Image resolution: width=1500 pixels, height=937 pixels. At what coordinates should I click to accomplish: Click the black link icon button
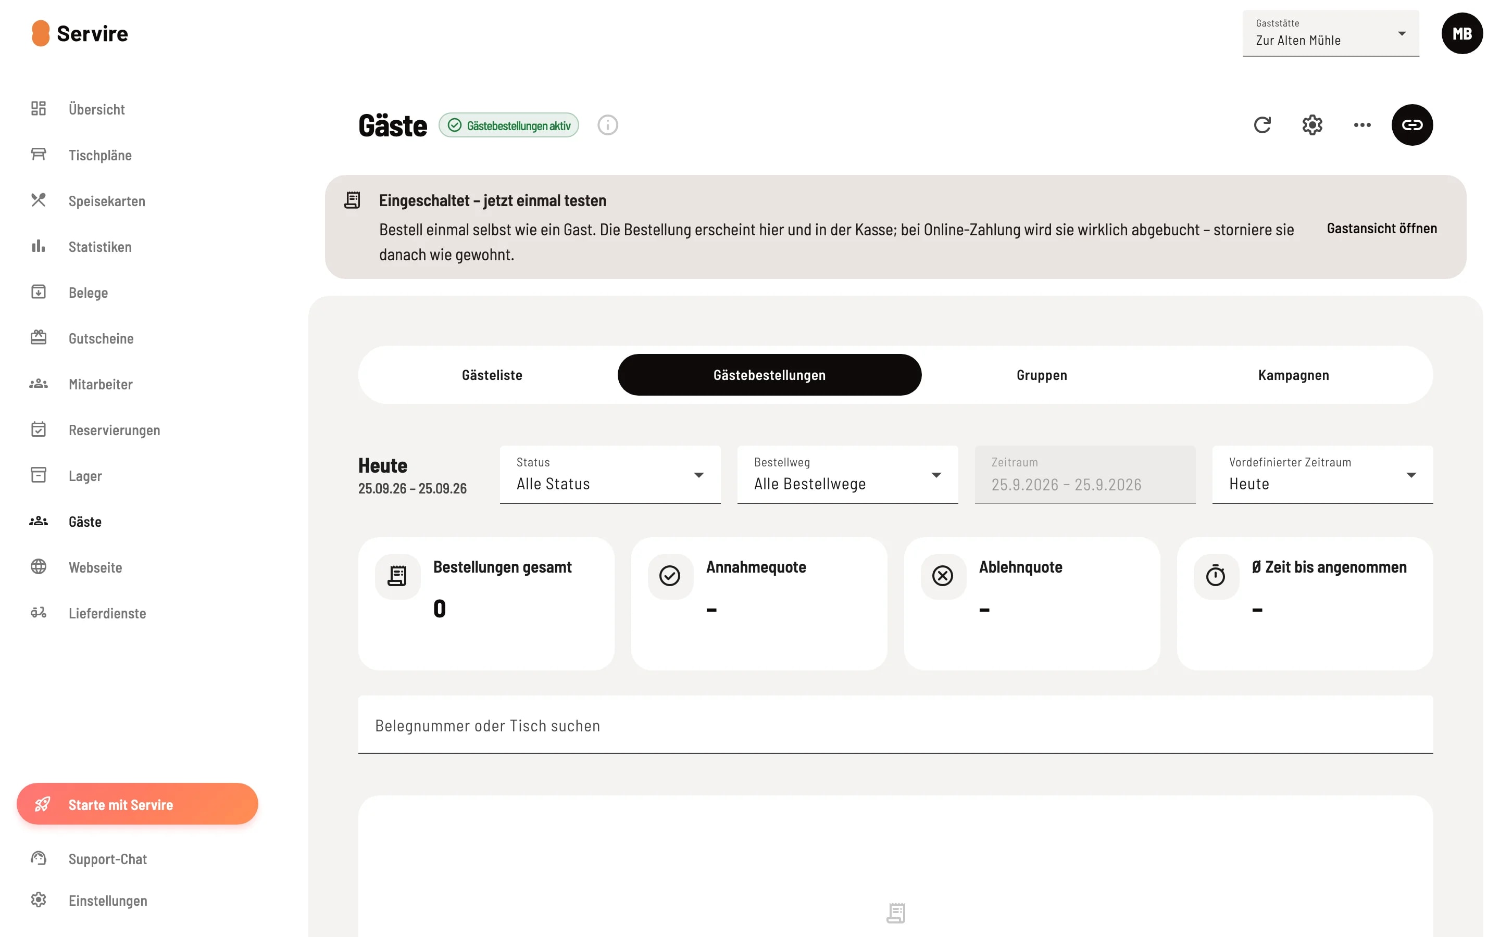1412,125
